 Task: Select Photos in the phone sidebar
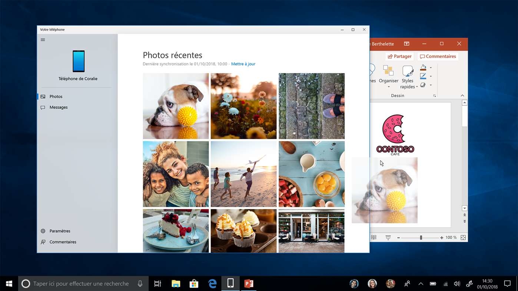point(56,96)
